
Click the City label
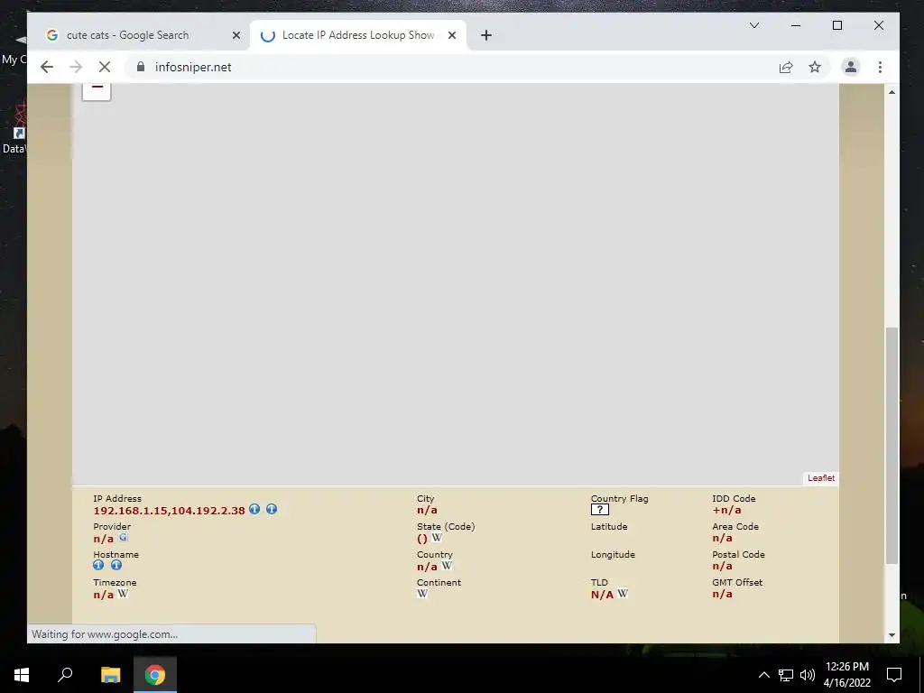pyautogui.click(x=426, y=498)
